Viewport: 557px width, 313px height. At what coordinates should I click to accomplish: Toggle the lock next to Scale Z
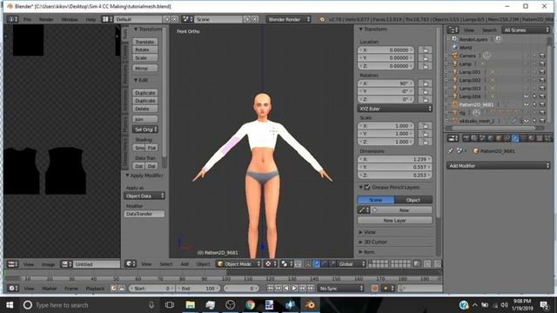click(426, 142)
